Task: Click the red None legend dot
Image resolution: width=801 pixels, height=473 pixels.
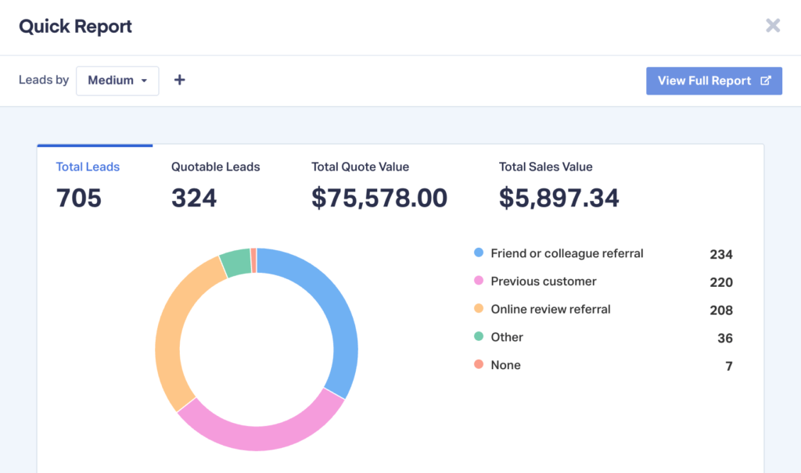Action: tap(477, 365)
